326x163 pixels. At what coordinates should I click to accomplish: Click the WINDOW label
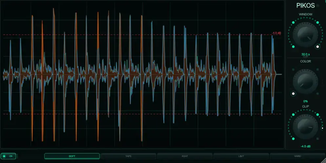click(x=305, y=14)
